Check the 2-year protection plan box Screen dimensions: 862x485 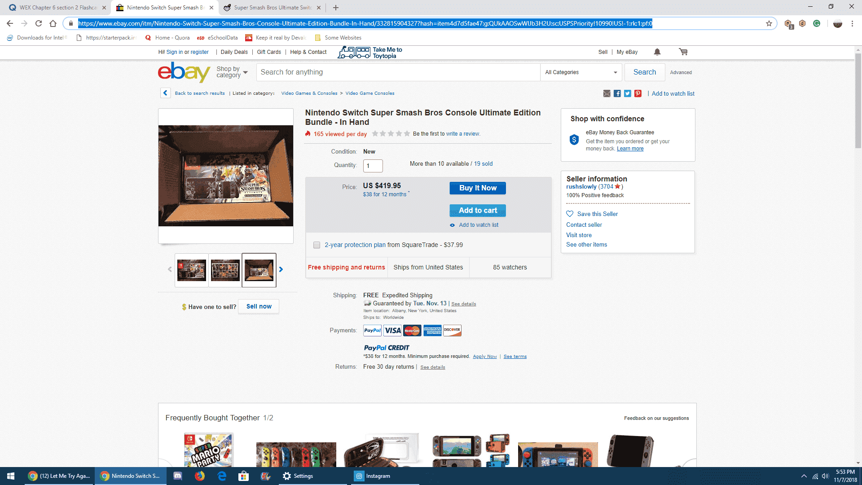(x=317, y=245)
